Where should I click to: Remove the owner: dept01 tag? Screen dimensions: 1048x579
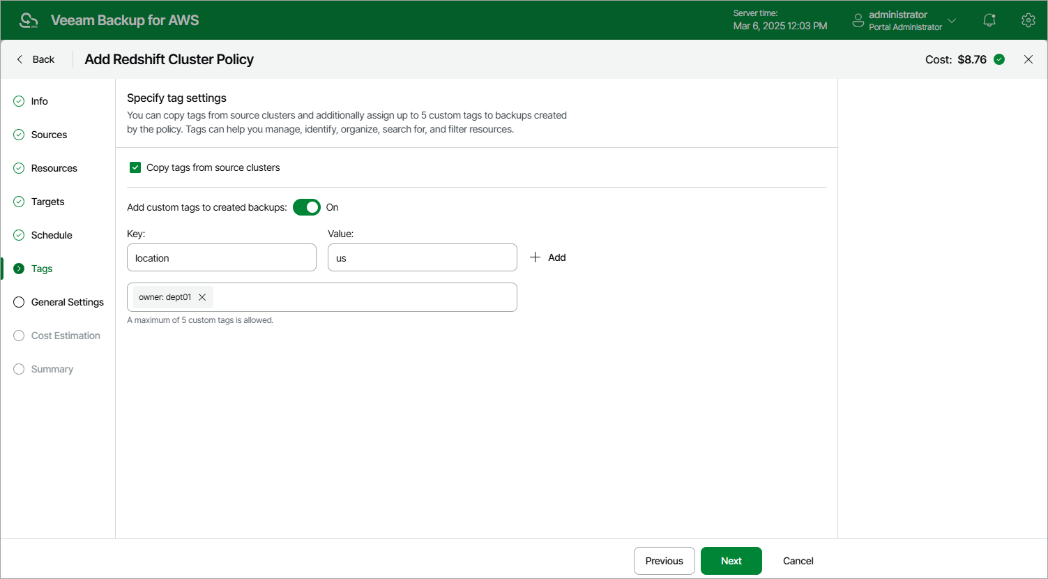coord(202,296)
